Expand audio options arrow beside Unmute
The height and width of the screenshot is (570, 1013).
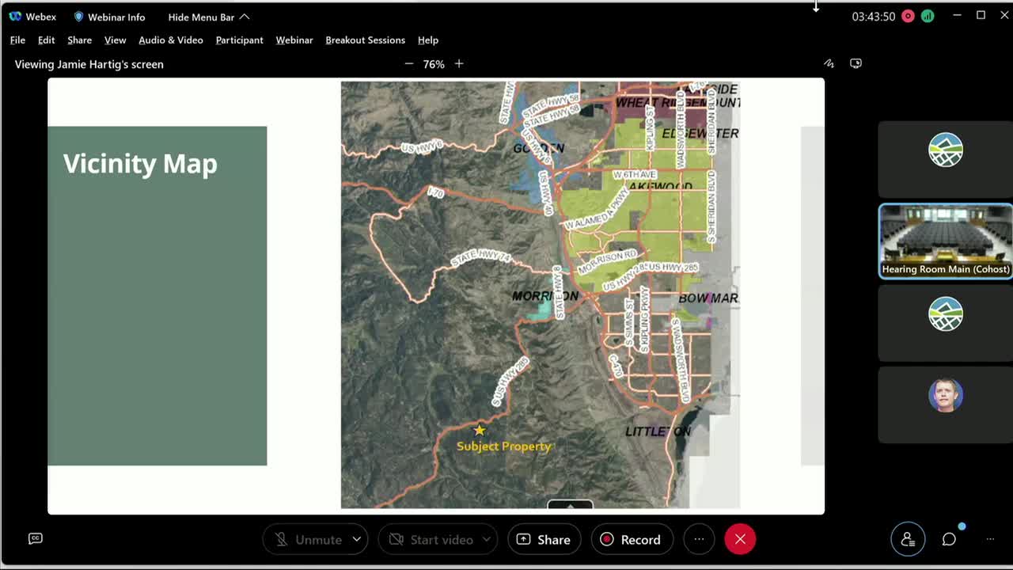pyautogui.click(x=357, y=539)
